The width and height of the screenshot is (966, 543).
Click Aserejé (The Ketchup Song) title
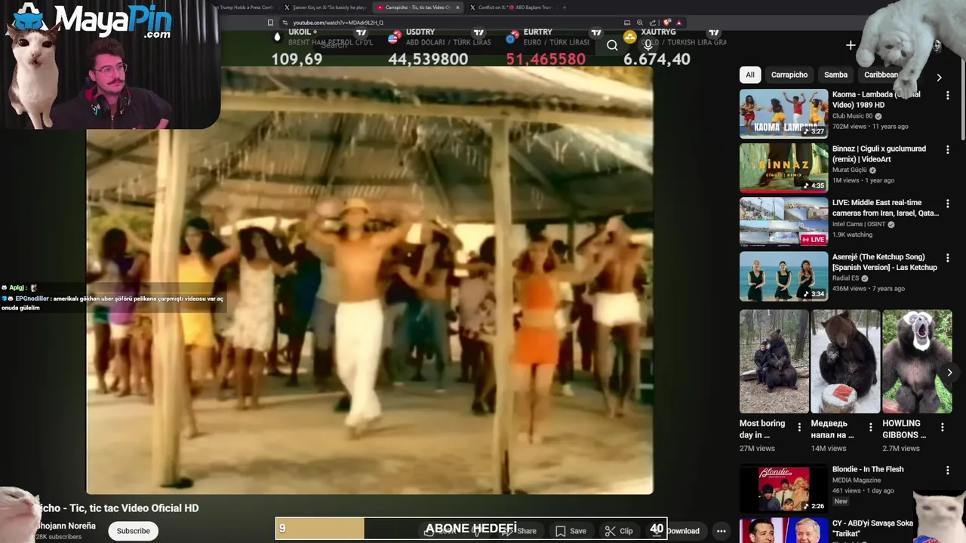[x=884, y=262]
